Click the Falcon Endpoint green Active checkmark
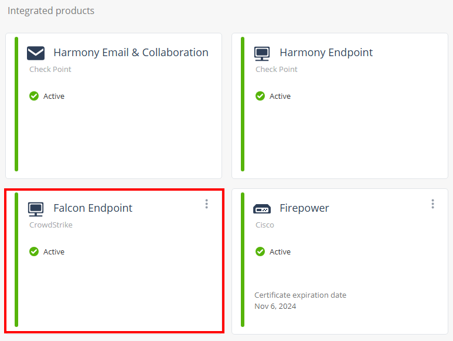 tap(34, 252)
